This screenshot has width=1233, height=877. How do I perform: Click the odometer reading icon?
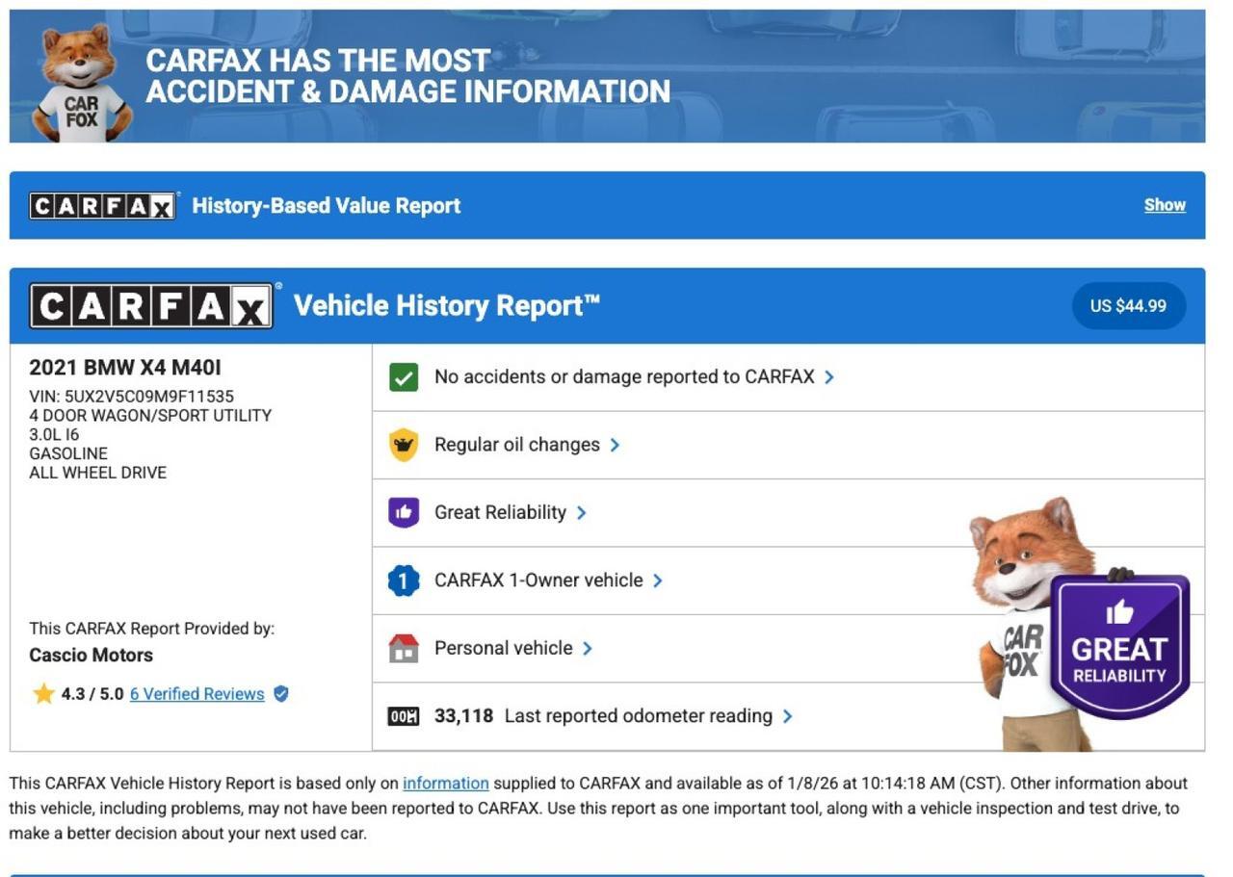click(404, 716)
